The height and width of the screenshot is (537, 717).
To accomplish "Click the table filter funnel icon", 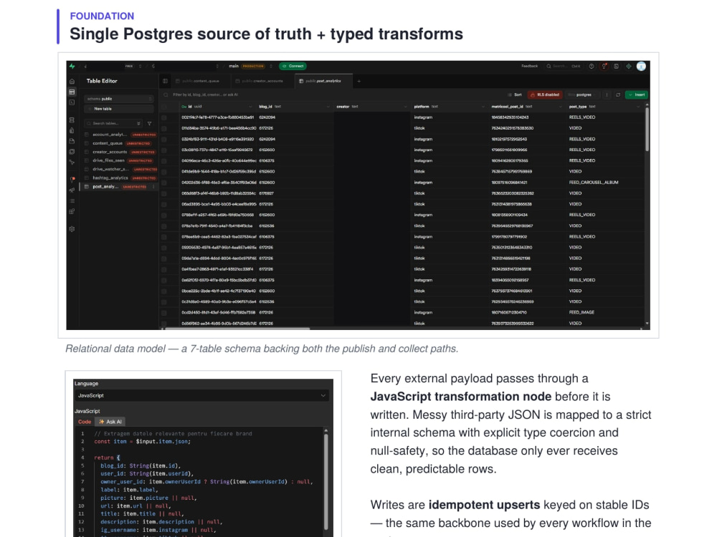I will [150, 123].
